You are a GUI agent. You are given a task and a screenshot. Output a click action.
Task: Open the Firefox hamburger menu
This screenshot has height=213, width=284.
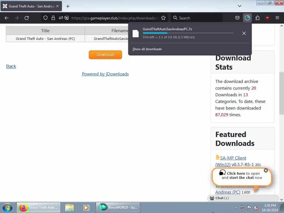(277, 18)
